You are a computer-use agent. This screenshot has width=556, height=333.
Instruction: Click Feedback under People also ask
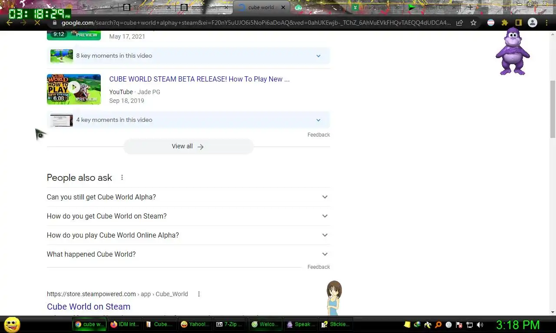(318, 267)
